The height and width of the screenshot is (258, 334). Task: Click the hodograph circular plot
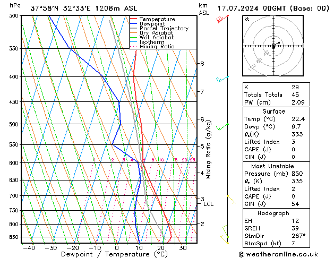tap(273, 46)
